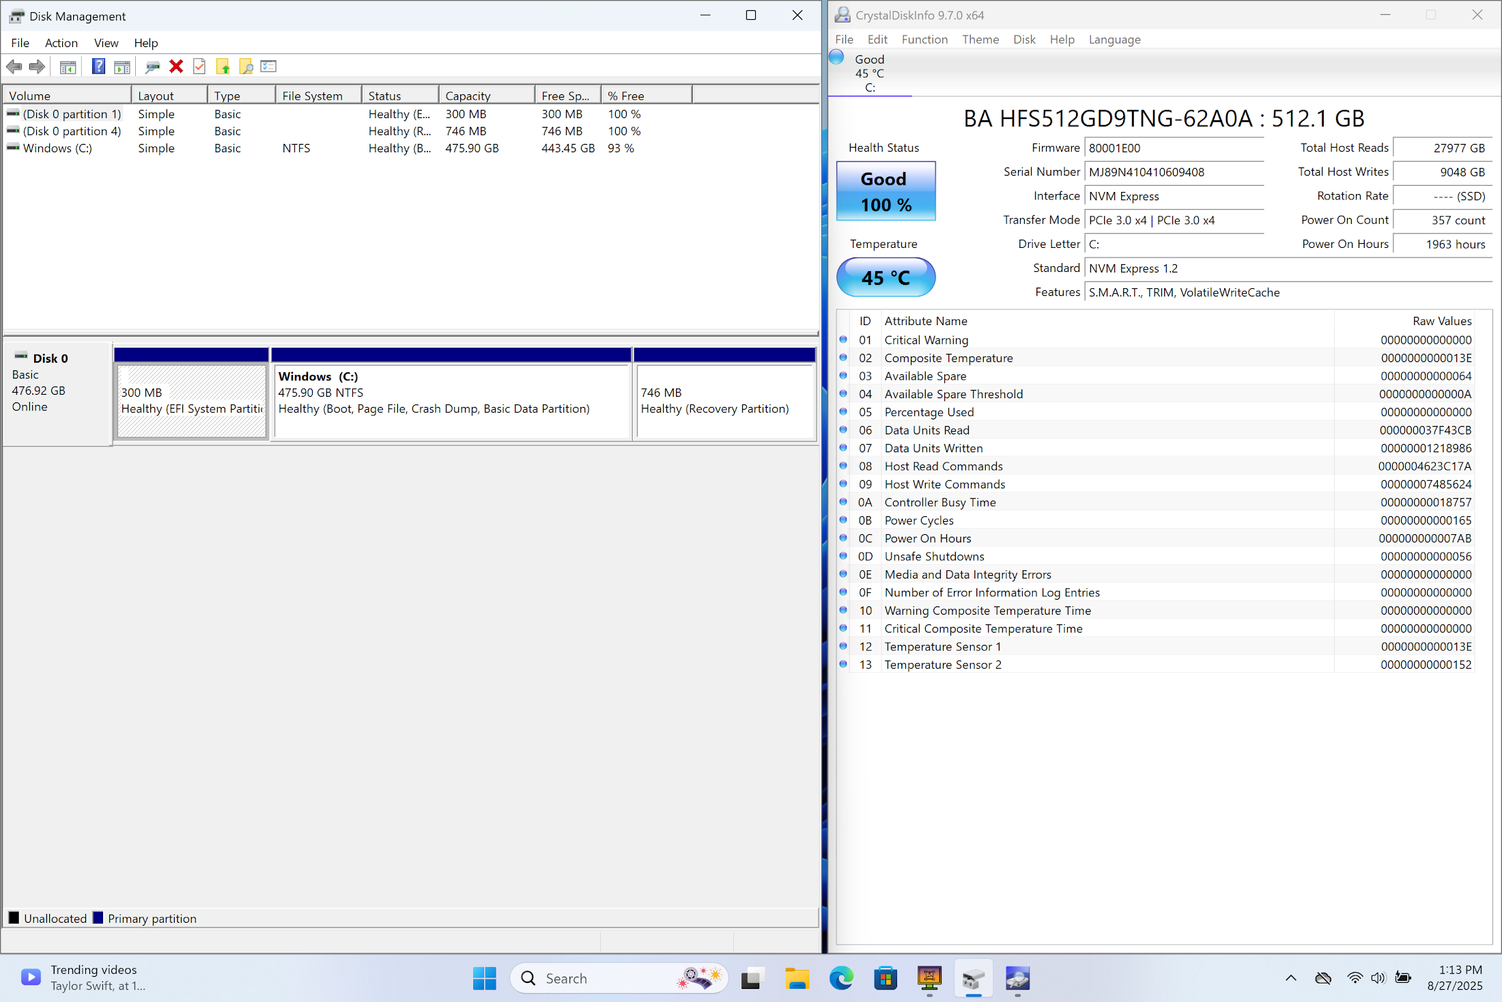Open Help via the blue question mark icon
The height and width of the screenshot is (1002, 1502).
(98, 66)
